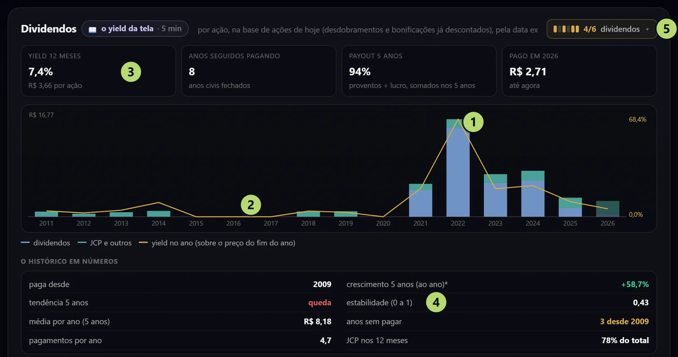Image resolution: width=678 pixels, height=357 pixels.
Task: Click the '2016' year label on the axis
Action: pos(233,223)
